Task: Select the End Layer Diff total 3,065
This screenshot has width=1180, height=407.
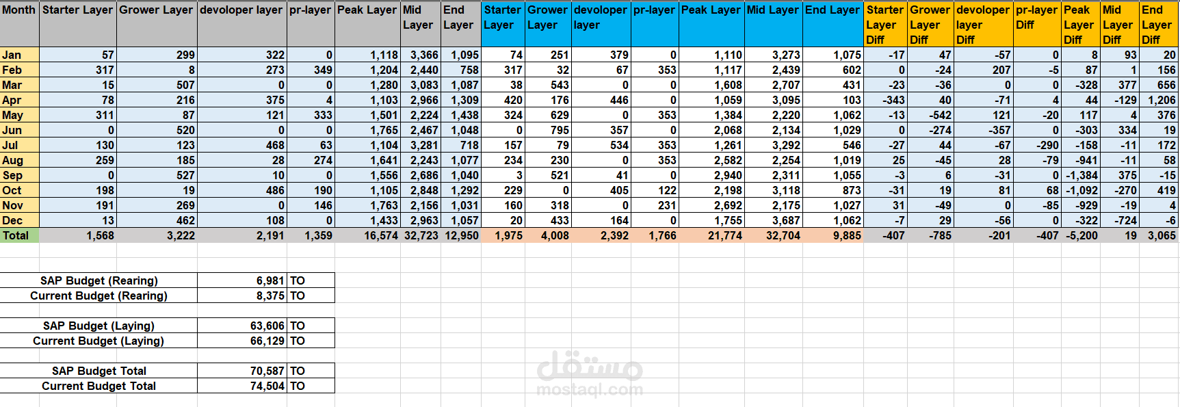Action: click(1159, 235)
